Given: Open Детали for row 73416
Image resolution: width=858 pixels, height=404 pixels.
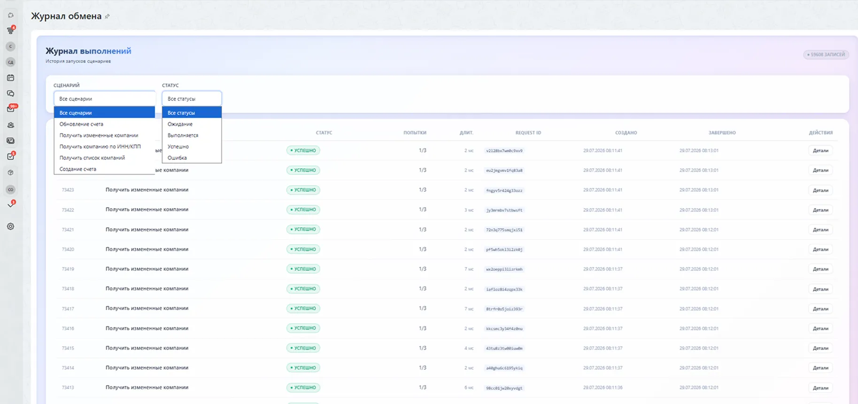Looking at the screenshot, I should [820, 328].
